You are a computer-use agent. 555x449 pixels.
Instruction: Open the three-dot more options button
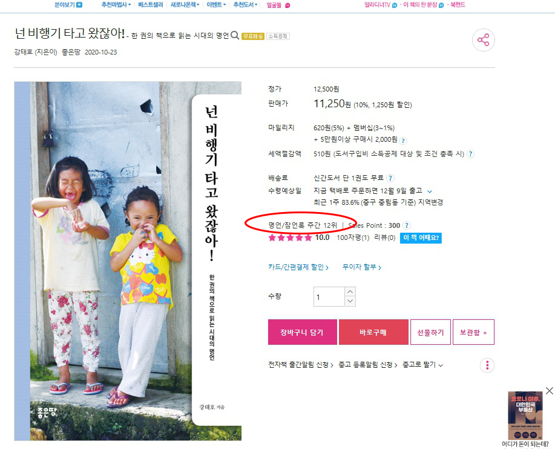coord(487,365)
